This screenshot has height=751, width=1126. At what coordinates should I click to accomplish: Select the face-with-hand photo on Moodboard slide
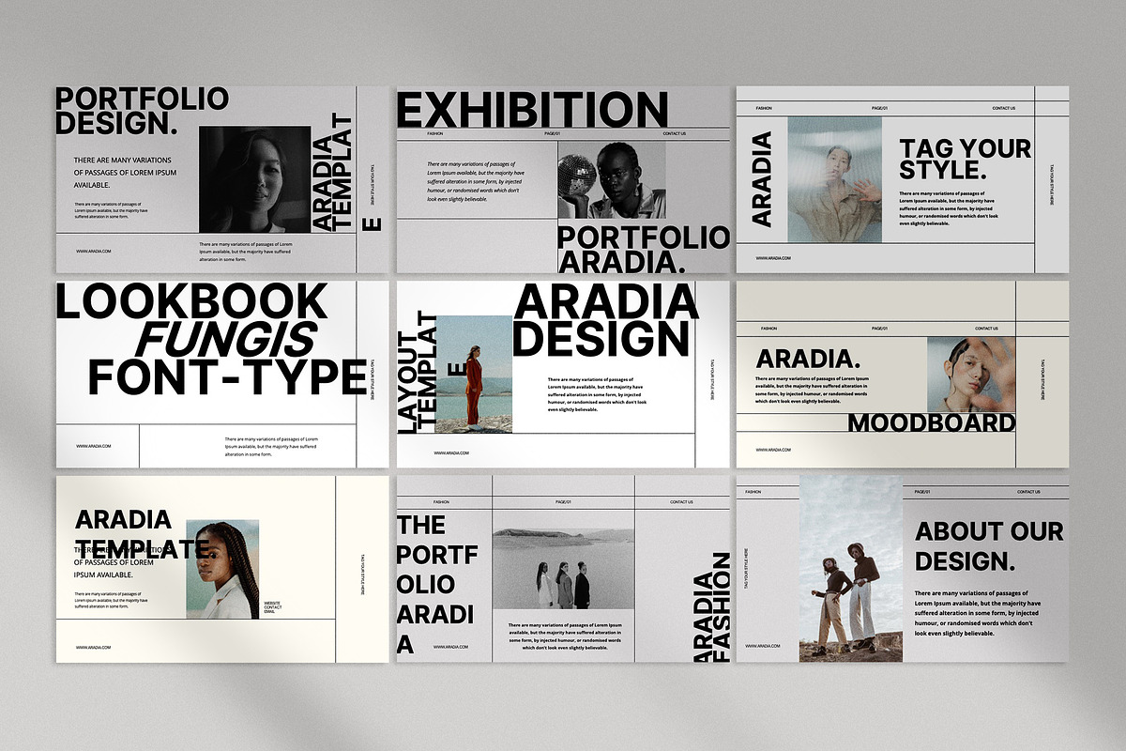coord(971,375)
